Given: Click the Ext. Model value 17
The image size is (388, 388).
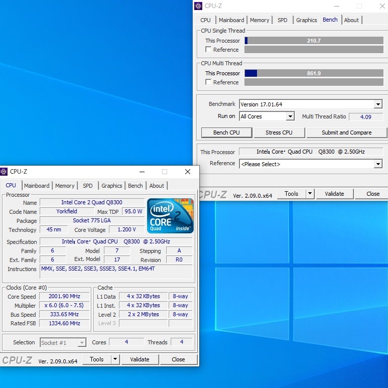Looking at the screenshot, I should [x=117, y=260].
